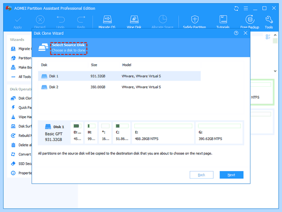282x212 pixels.
Task: Open Properties in sidebar
Action: click(x=21, y=173)
